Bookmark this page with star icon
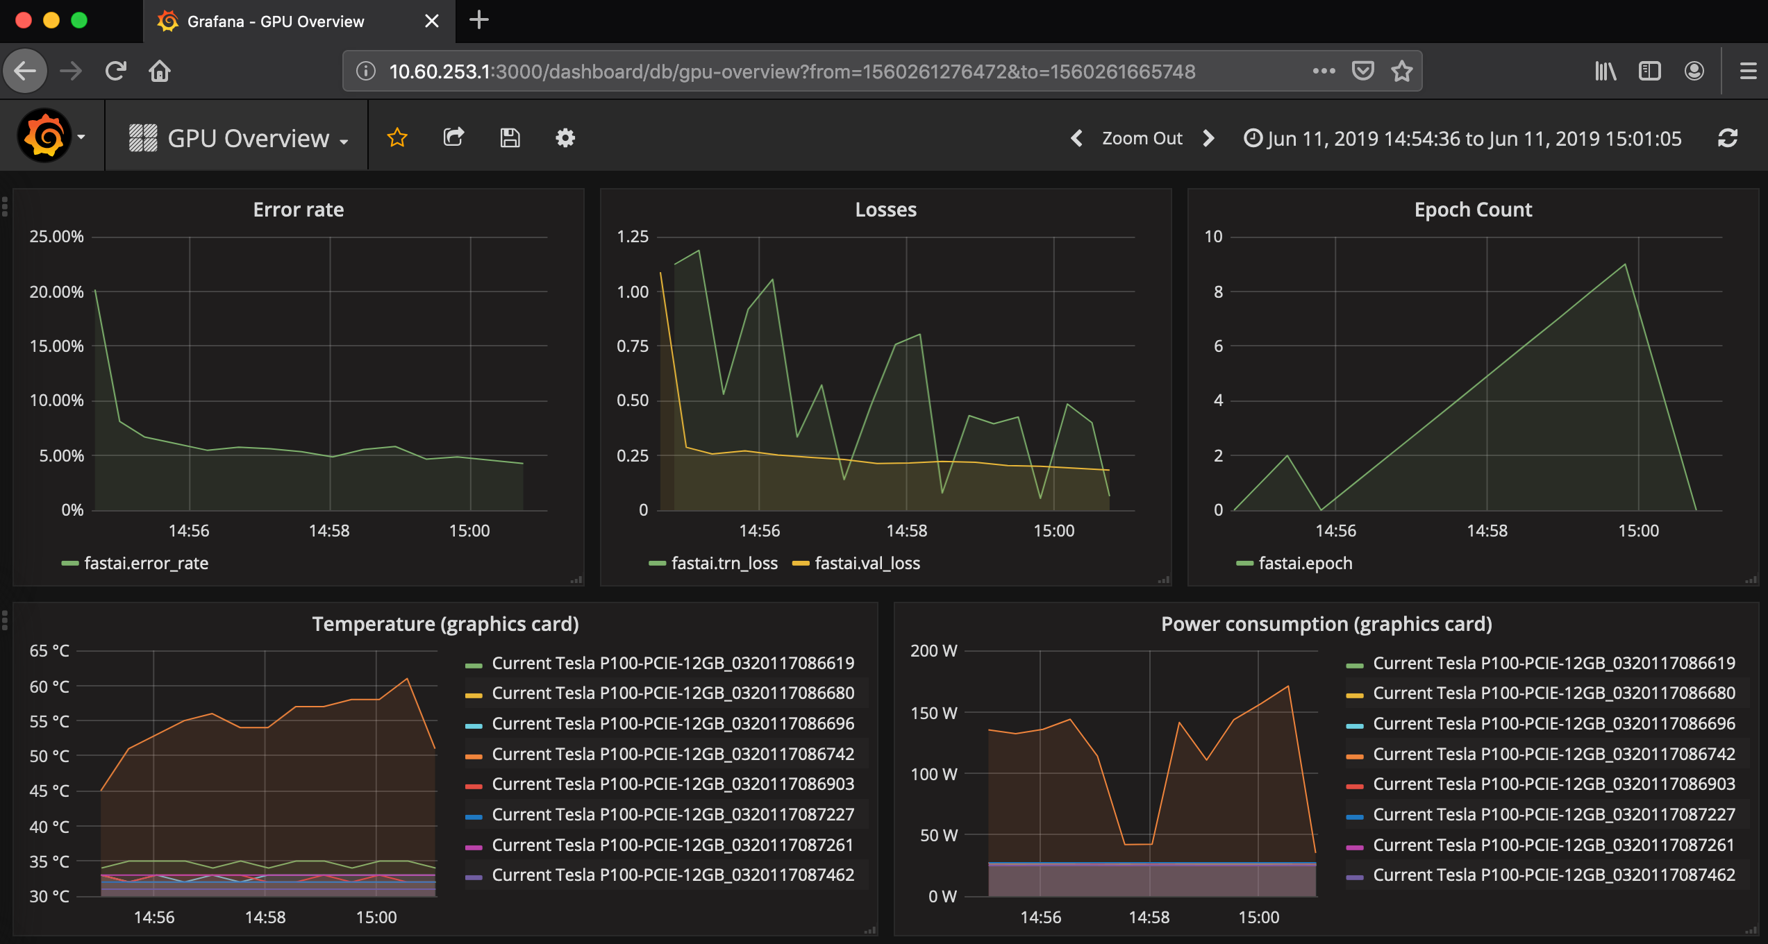This screenshot has height=944, width=1768. (1401, 71)
